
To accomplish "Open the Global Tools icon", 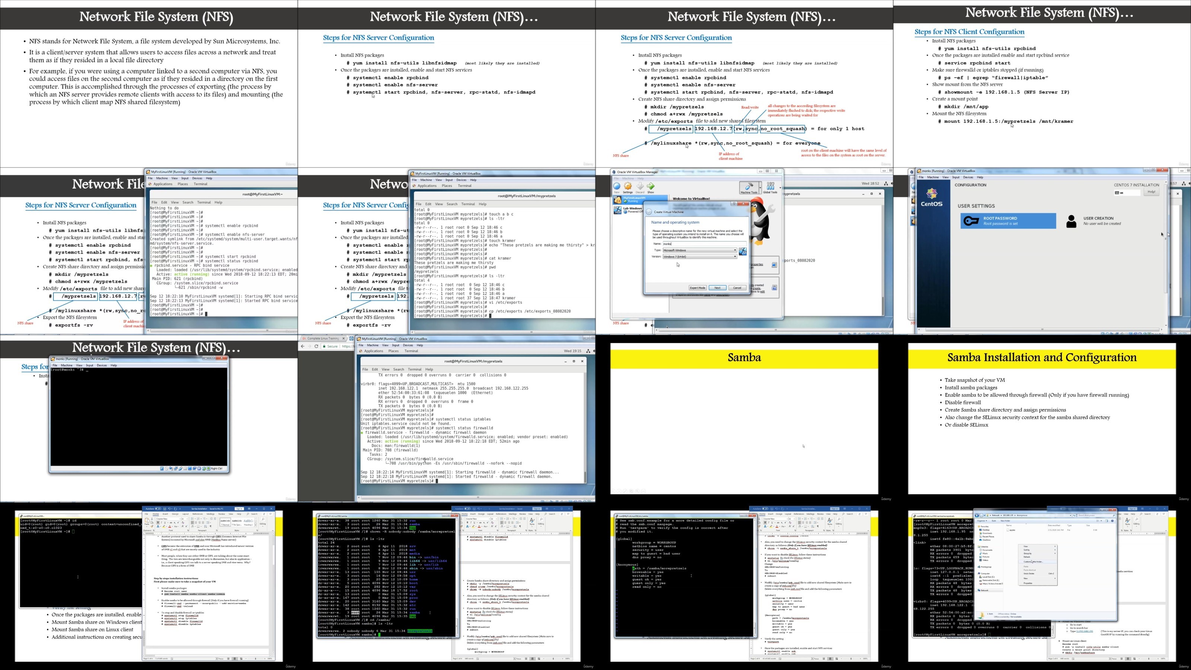I will coord(771,186).
